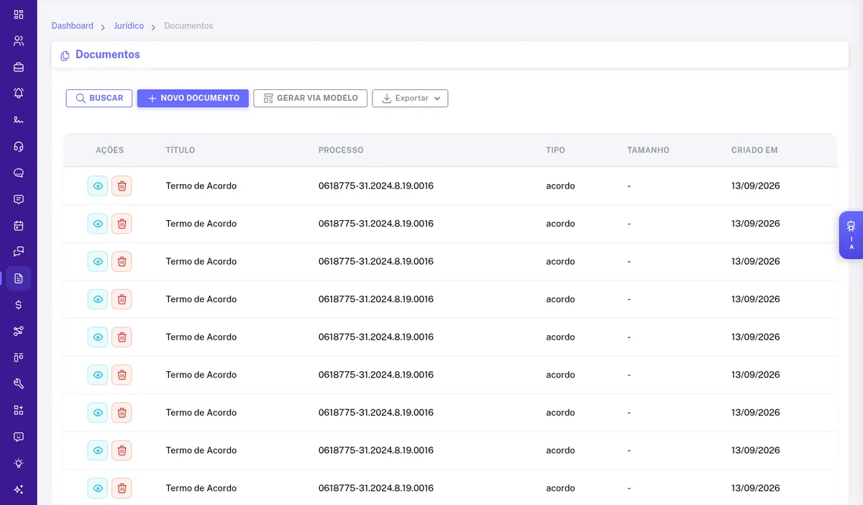Click eye icon in last visible table row
Screen dimensions: 863x505
[98, 488]
